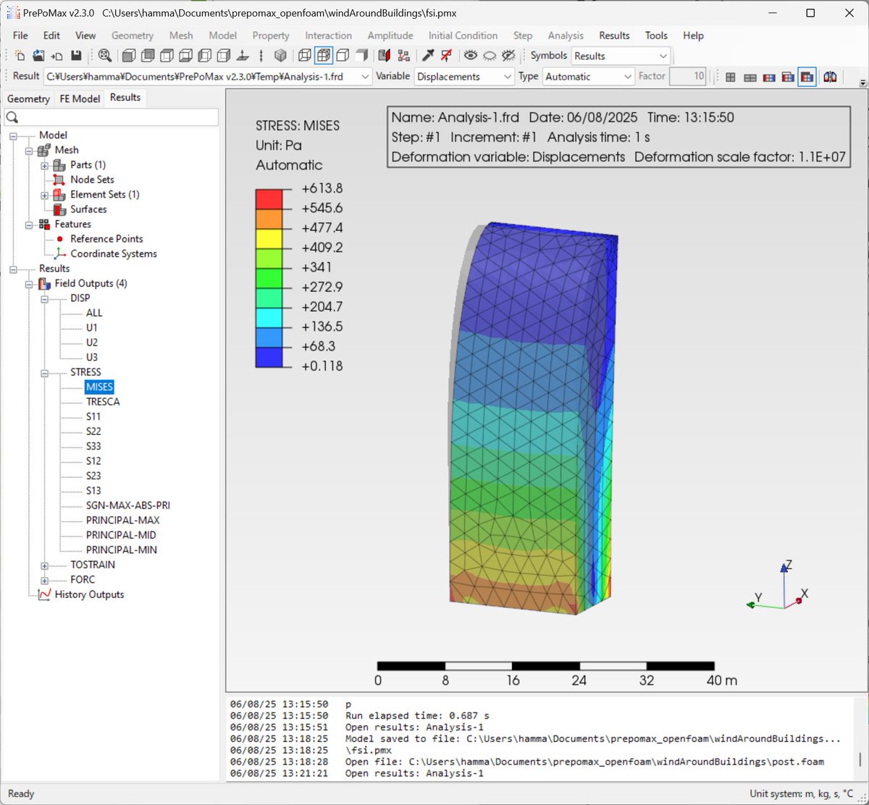Switch to left view cube icon

pyautogui.click(x=204, y=56)
